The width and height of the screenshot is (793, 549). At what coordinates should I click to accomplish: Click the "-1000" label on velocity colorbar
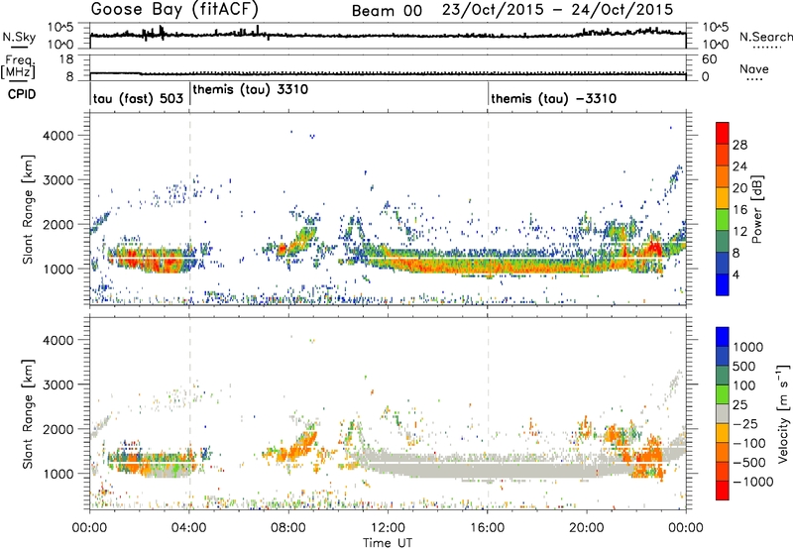coord(752,482)
